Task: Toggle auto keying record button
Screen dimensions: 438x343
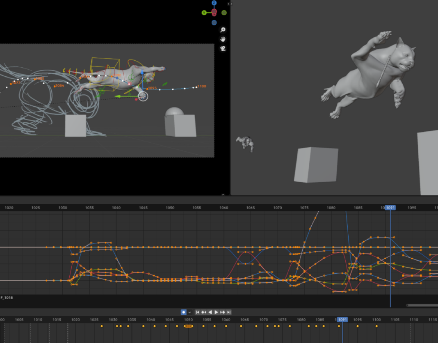Action: click(183, 312)
